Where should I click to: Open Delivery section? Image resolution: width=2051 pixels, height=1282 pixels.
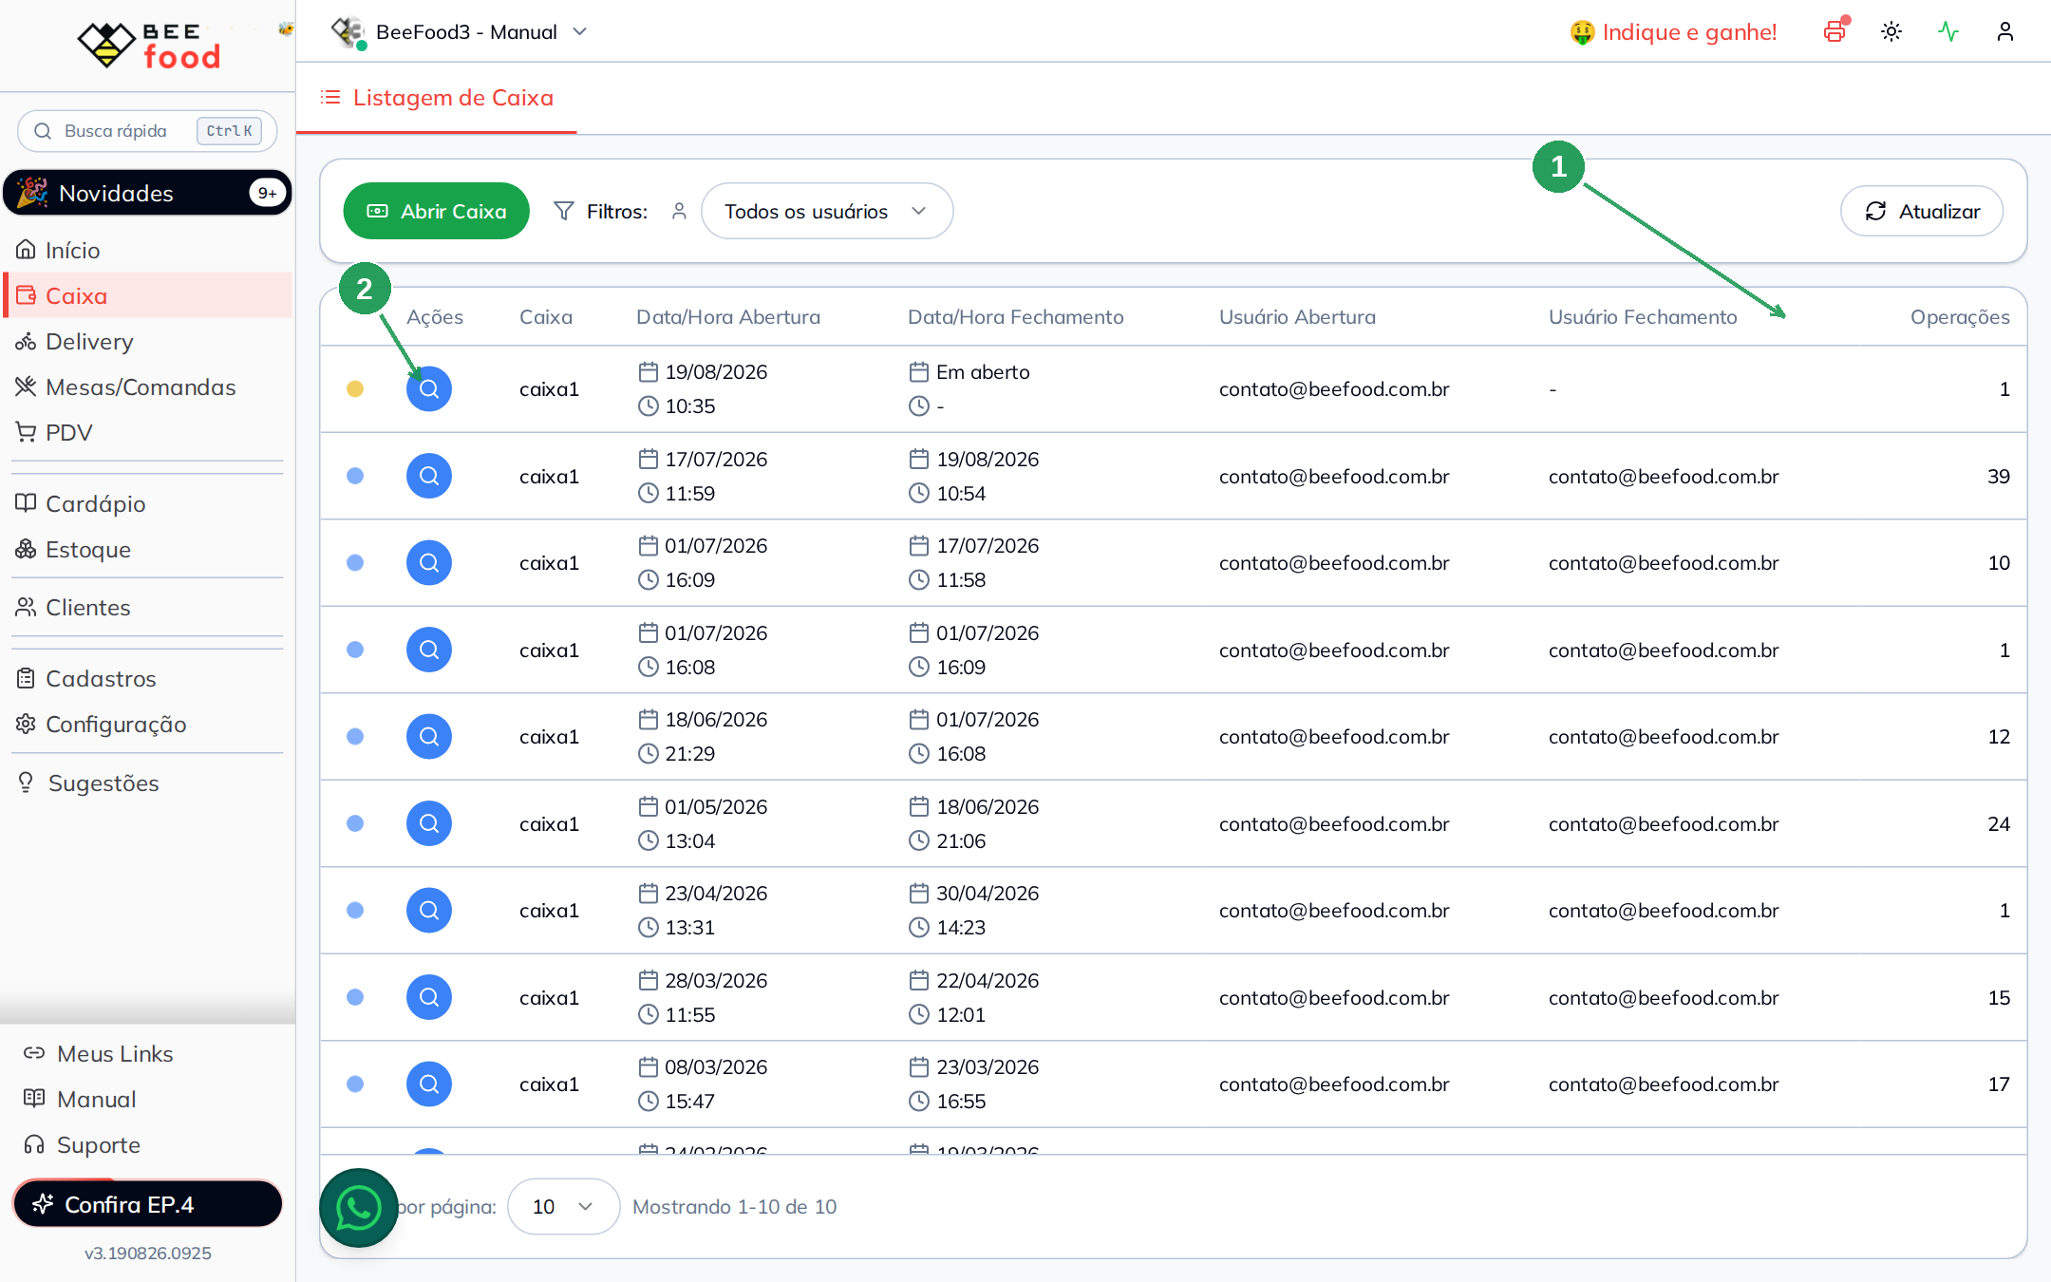147,341
